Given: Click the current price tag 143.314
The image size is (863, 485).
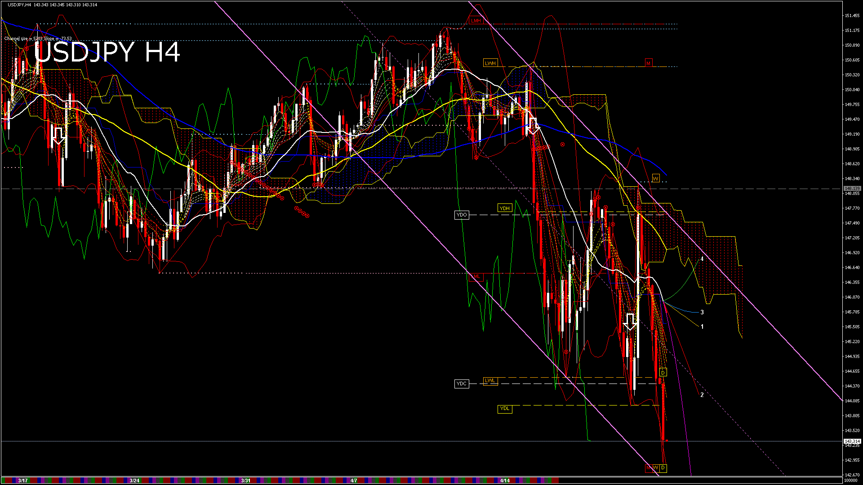Looking at the screenshot, I should [852, 441].
